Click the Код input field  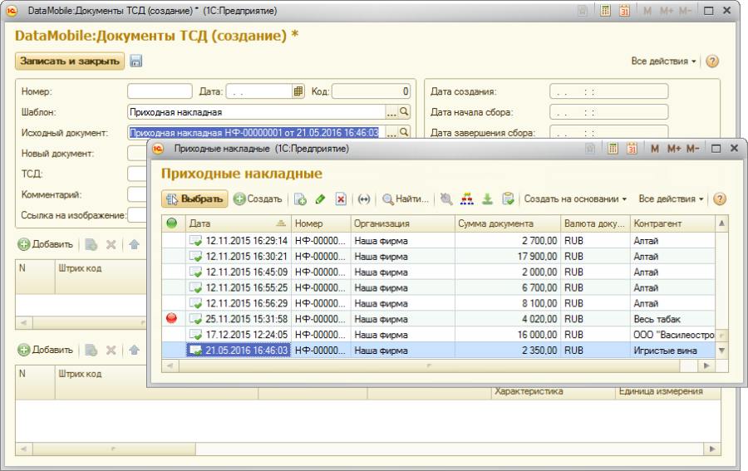pyautogui.click(x=372, y=91)
